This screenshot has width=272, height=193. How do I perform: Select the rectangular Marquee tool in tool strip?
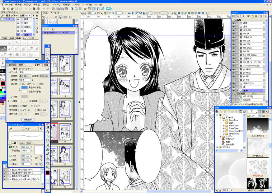47,50
